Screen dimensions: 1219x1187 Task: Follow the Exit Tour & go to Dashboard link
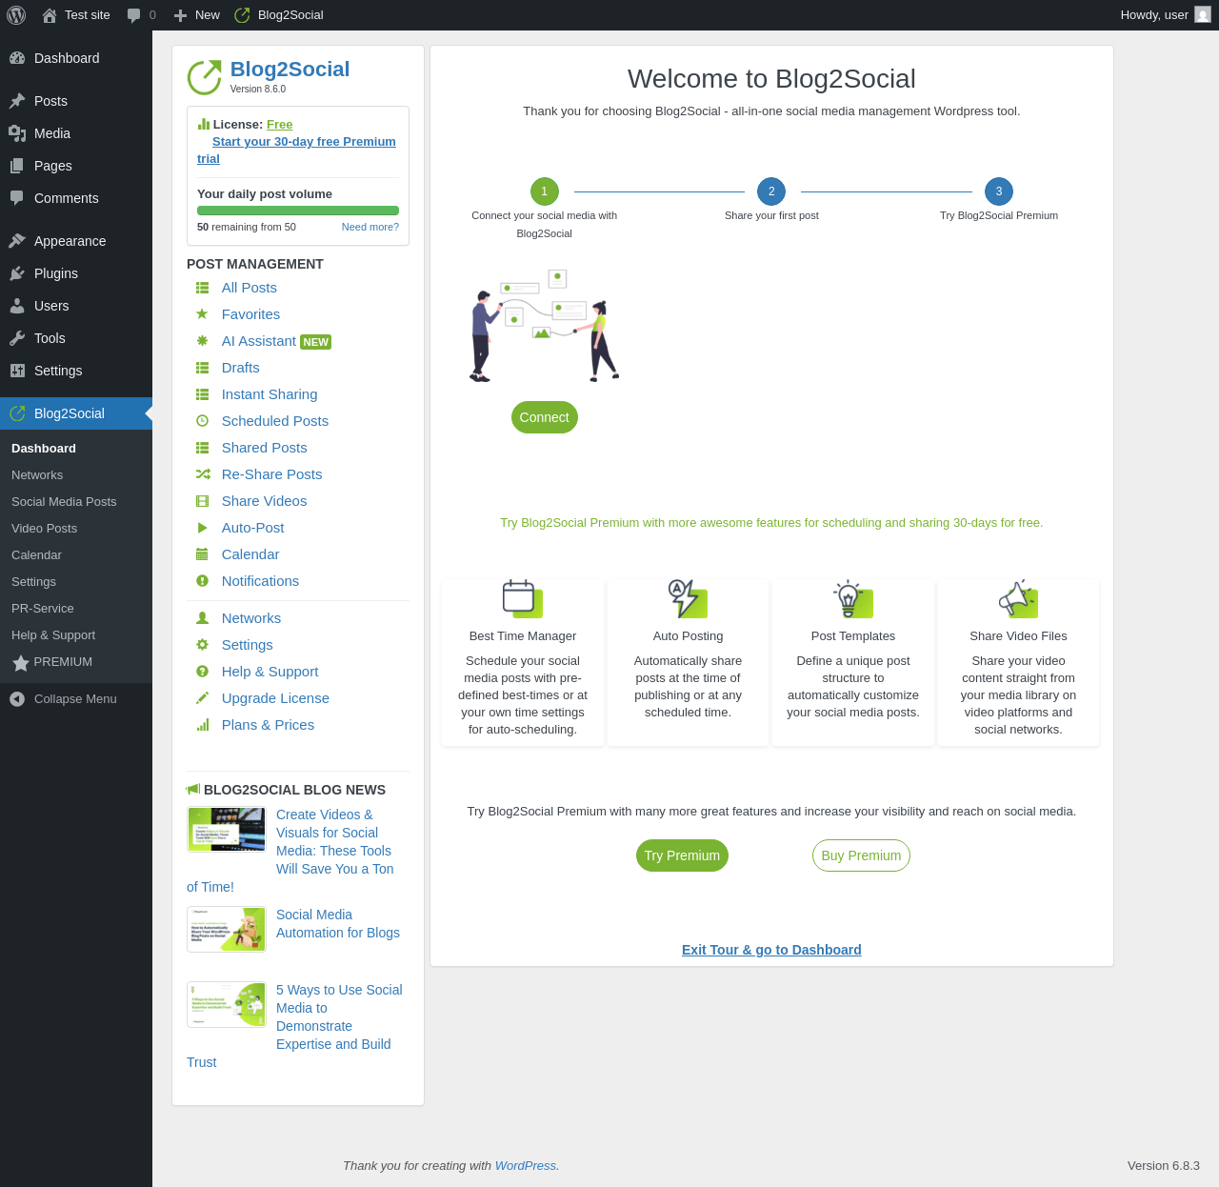pyautogui.click(x=771, y=950)
